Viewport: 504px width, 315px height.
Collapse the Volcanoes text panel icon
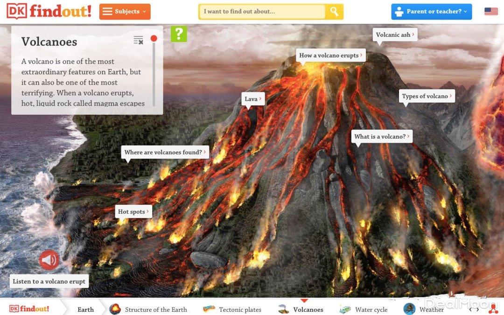tap(138, 40)
